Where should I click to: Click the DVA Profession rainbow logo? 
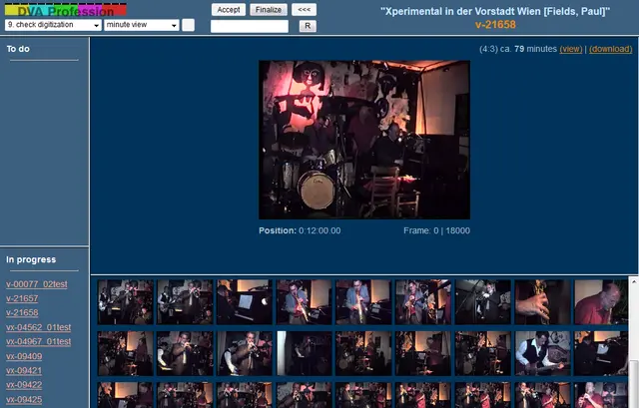[x=66, y=10]
